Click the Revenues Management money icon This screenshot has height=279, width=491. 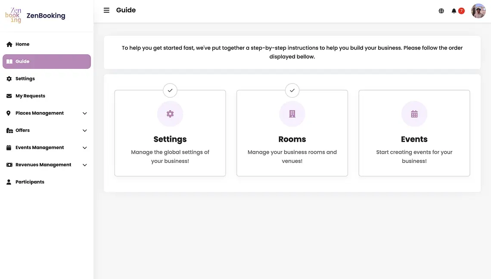coord(9,165)
